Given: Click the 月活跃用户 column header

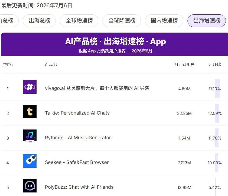Looking at the screenshot, I should coord(184,64).
